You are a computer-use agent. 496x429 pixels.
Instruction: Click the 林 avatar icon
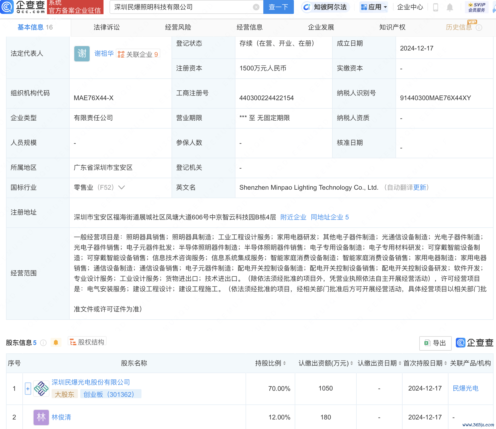[x=41, y=417]
